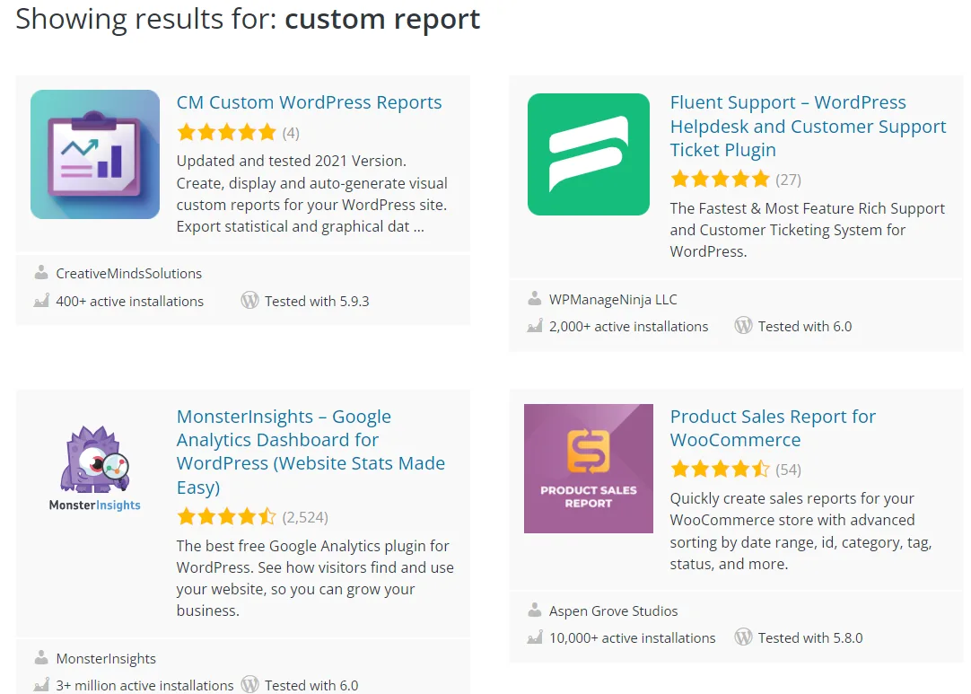Click author icon beside CreativeMindsSolutions

click(x=41, y=273)
